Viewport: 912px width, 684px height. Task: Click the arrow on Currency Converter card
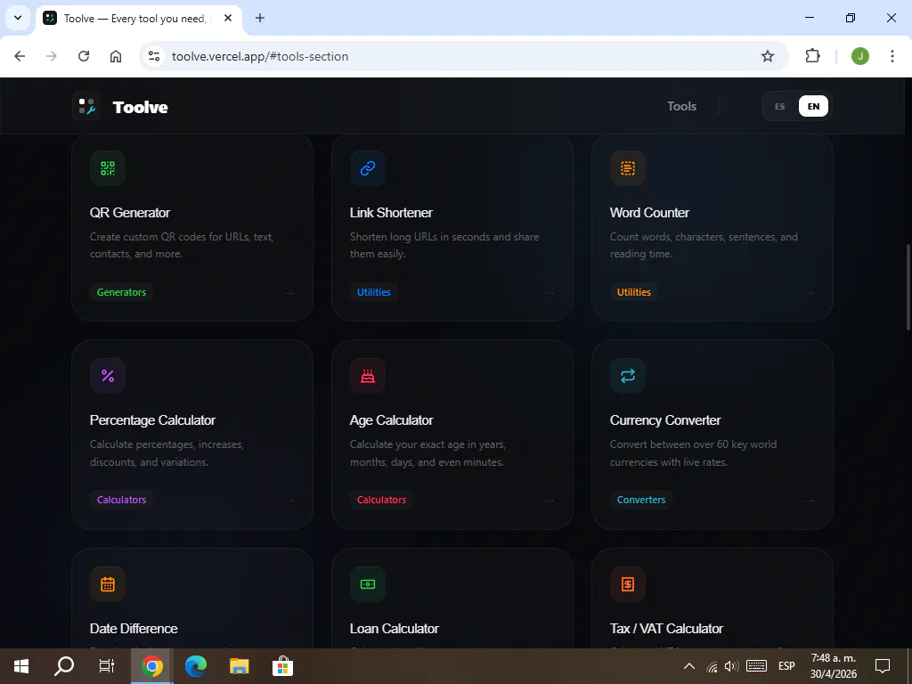click(x=810, y=501)
